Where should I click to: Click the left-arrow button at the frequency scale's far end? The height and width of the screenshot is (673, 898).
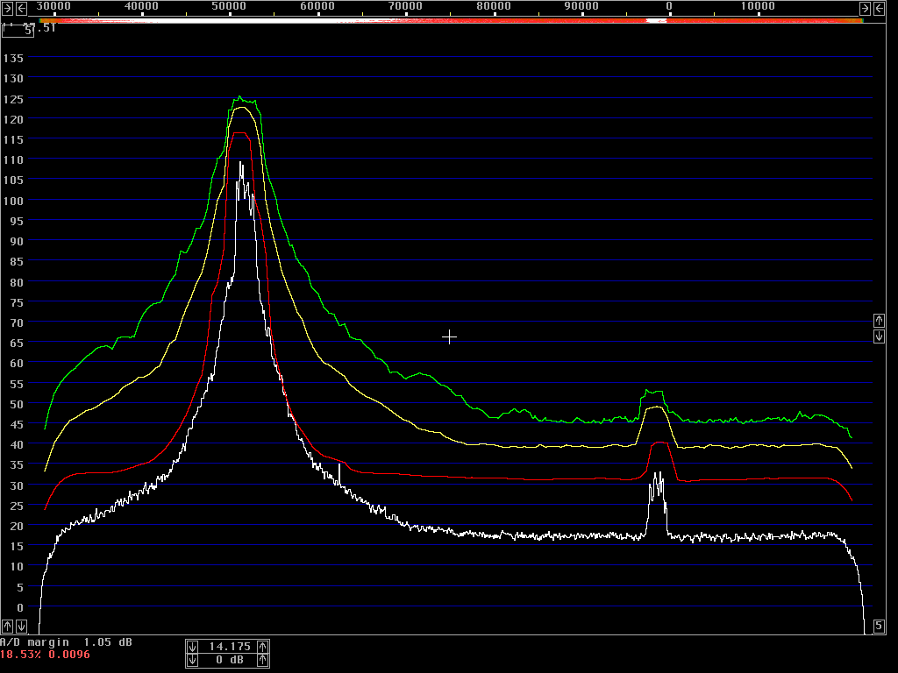(879, 8)
